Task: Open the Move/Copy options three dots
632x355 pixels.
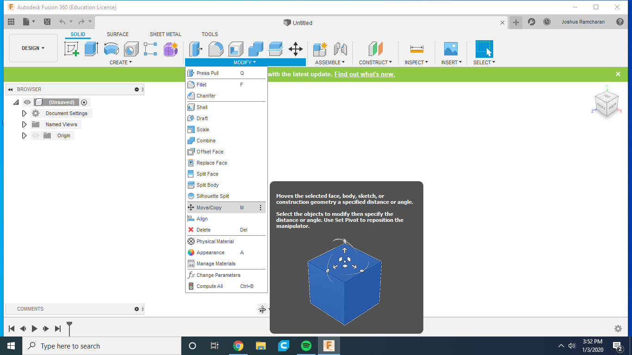Action: [x=260, y=208]
